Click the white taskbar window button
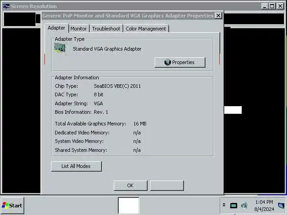This screenshot has width=287, height=215. [129, 205]
